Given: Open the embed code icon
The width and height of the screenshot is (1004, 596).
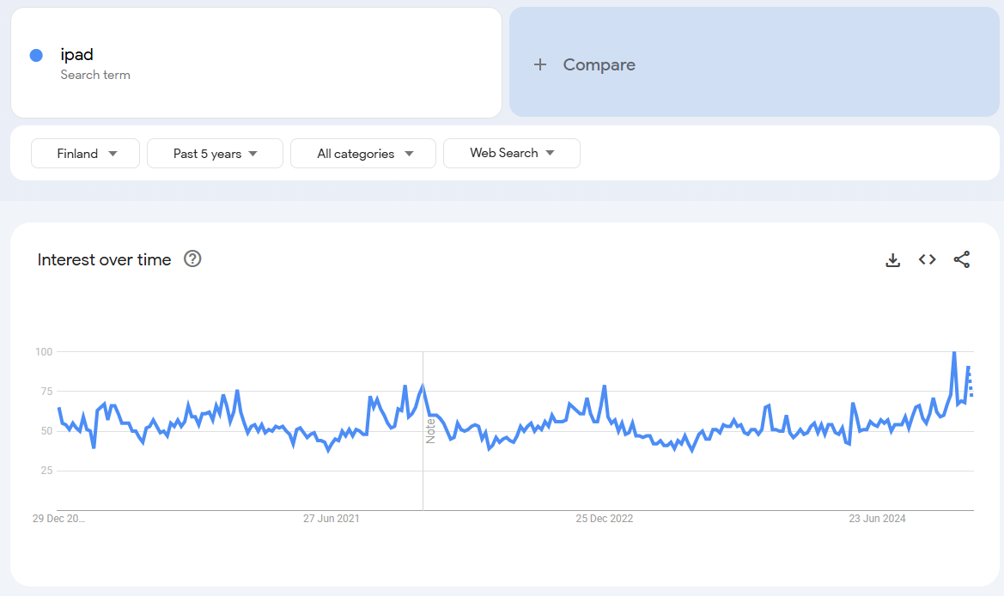Looking at the screenshot, I should 927,259.
